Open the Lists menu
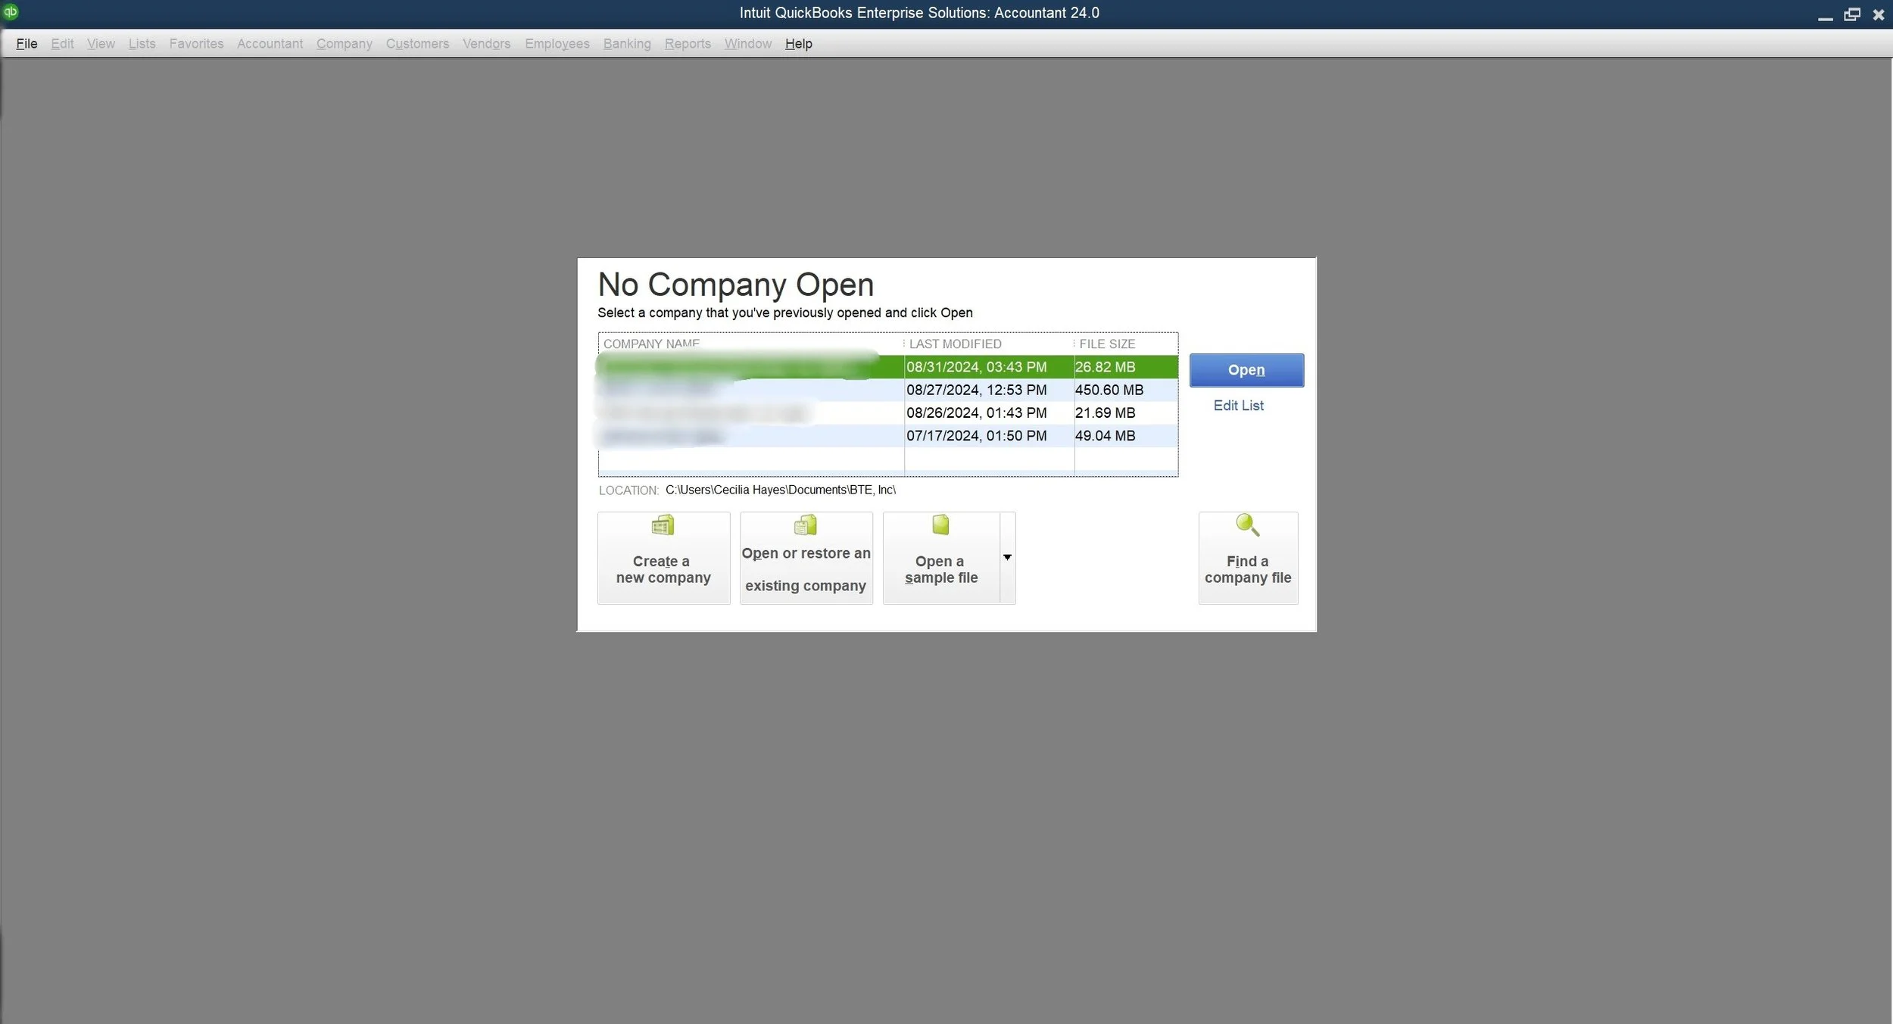The width and height of the screenshot is (1893, 1024). click(142, 44)
